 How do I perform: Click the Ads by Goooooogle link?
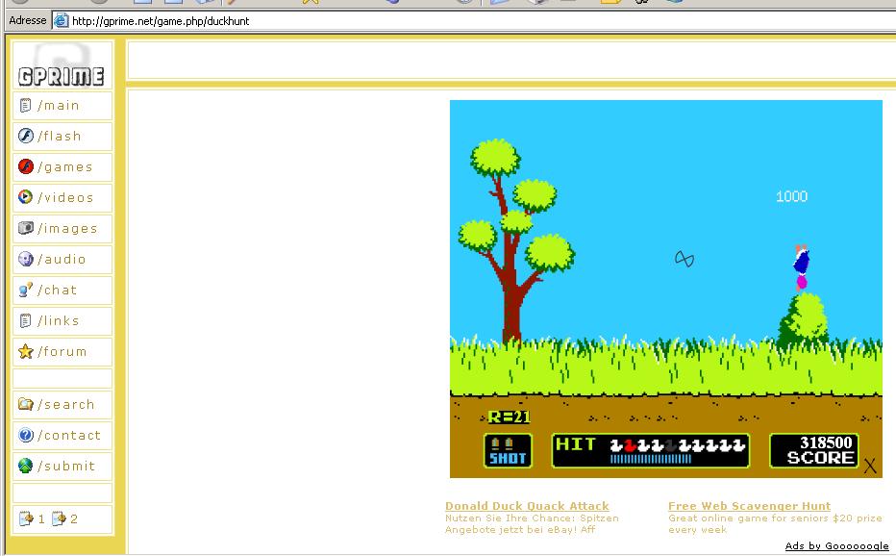pos(836,546)
